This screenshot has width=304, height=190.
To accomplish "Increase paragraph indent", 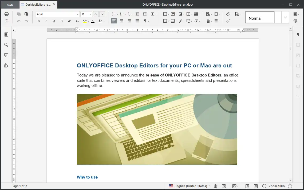I will coord(145,14).
